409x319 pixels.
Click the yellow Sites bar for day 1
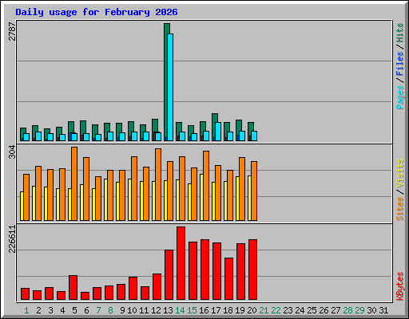[22, 206]
